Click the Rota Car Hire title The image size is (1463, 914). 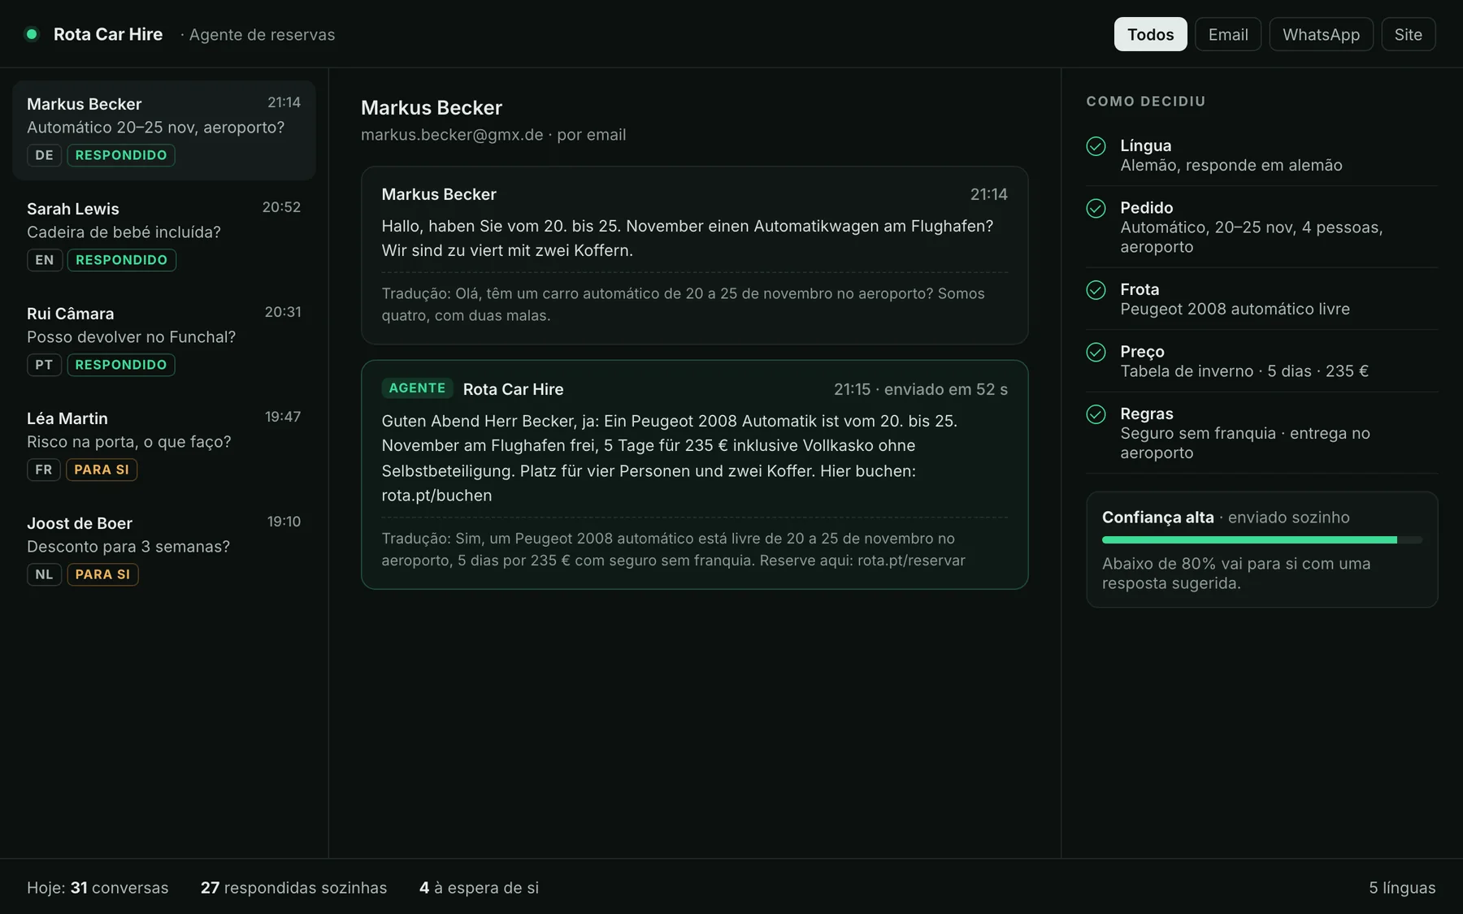coord(108,34)
